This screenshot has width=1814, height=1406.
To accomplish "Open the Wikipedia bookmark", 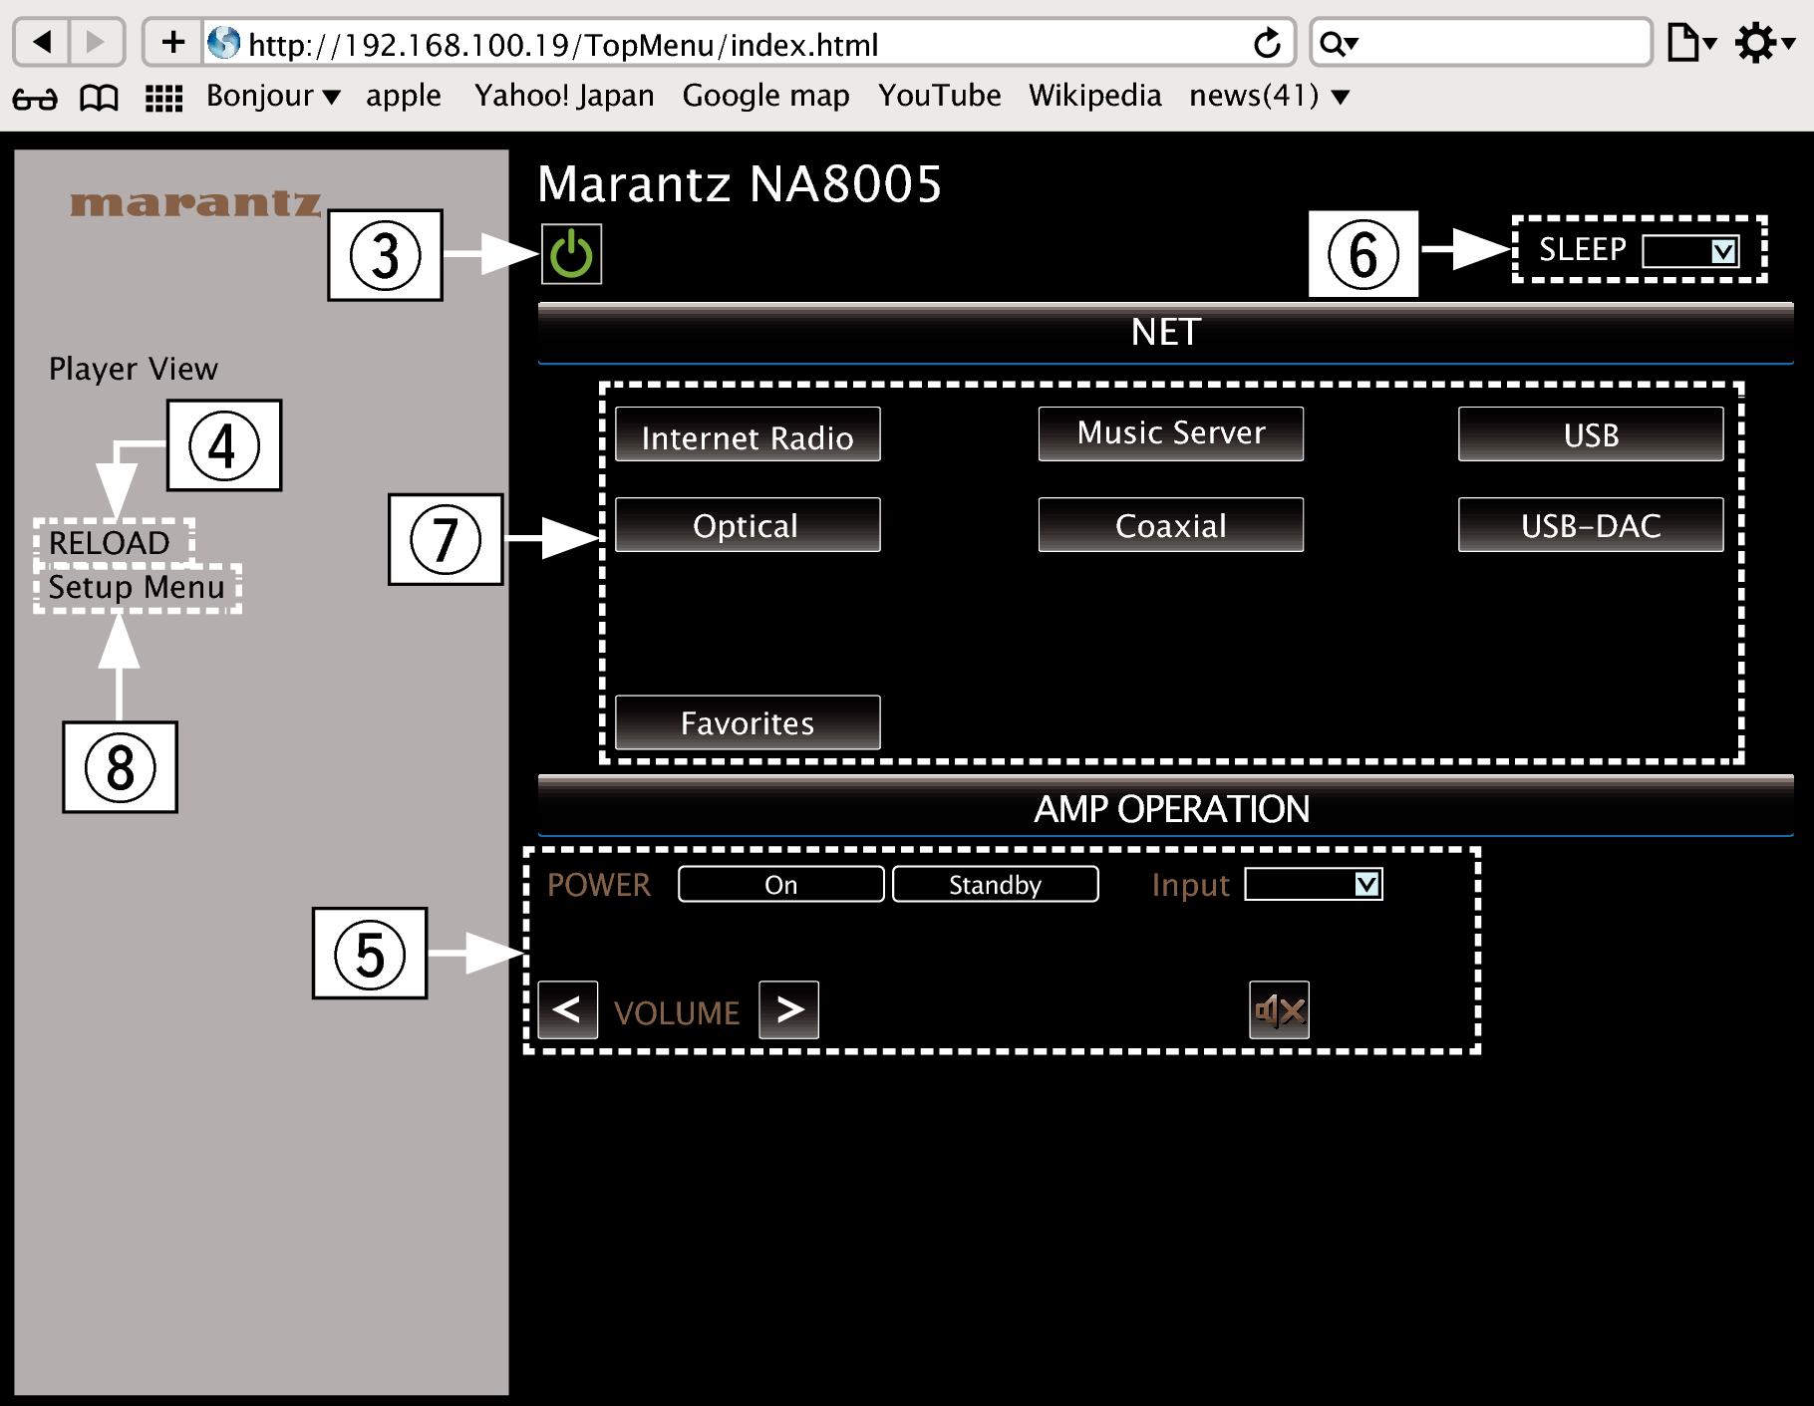I will pos(1095,96).
